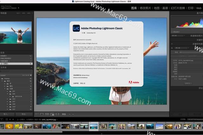This screenshot has width=203, height=135.
Task: Collapse the 目录 panel header
Action: 3,53
